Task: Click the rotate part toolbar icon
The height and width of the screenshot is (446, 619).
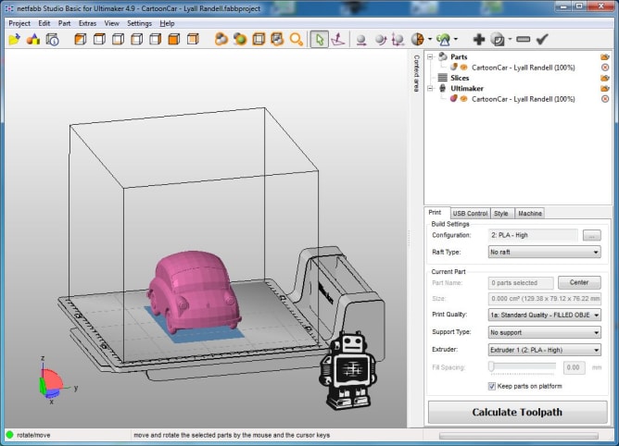Action: (x=381, y=40)
